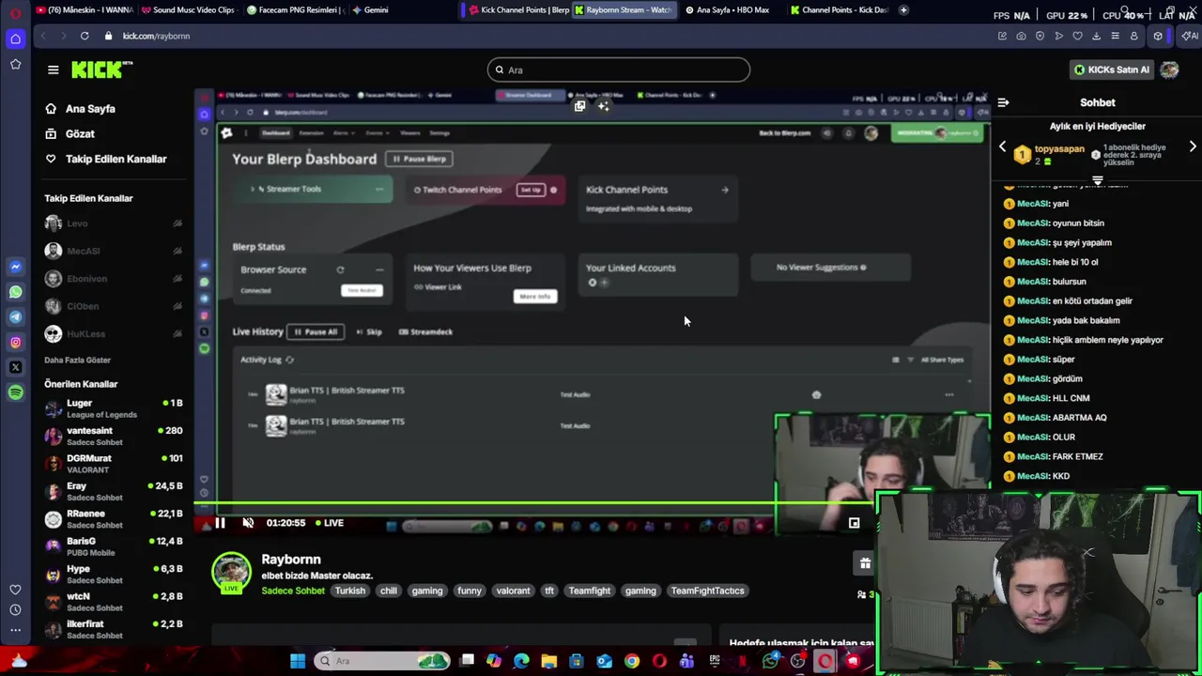This screenshot has width=1202, height=676.
Task: Collapse the Sohbet chat panel
Action: click(1003, 102)
